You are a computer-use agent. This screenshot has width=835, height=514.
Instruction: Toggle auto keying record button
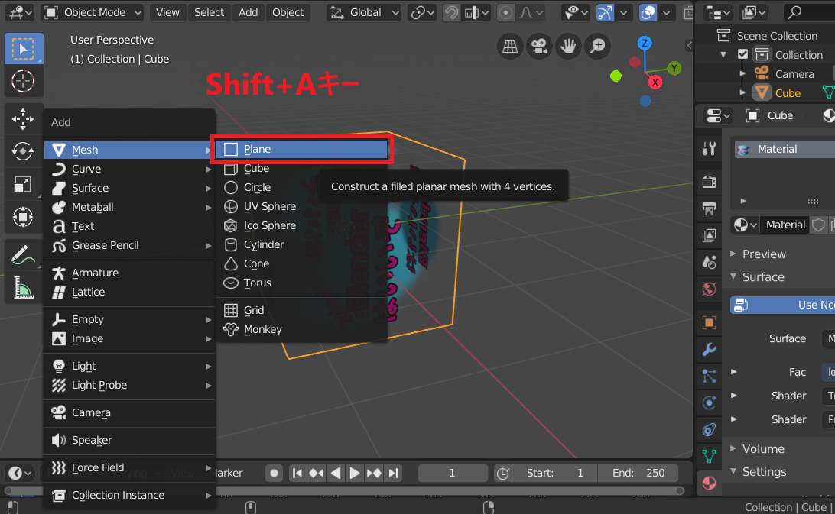pos(274,473)
